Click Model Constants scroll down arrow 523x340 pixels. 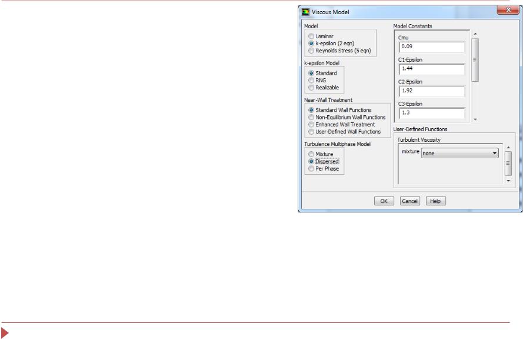(x=475, y=119)
